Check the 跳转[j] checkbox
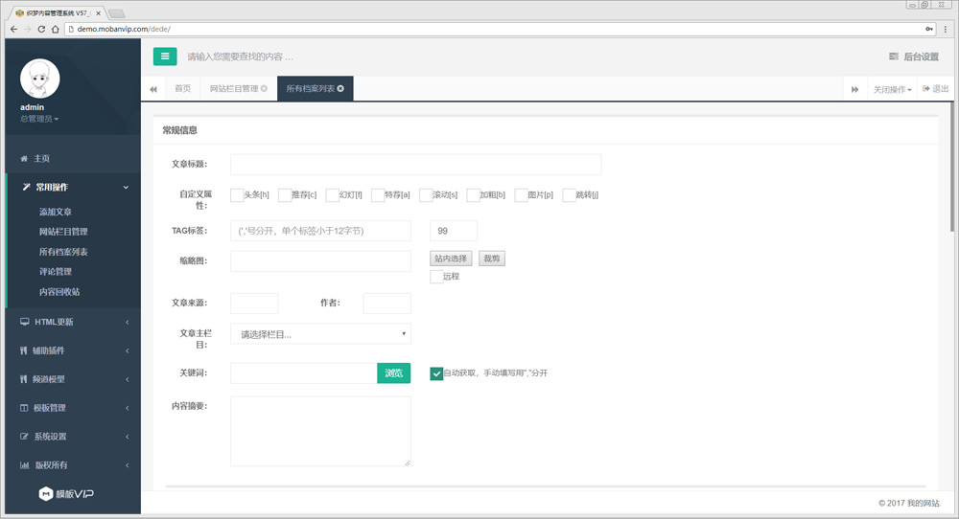This screenshot has width=959, height=519. pos(569,194)
